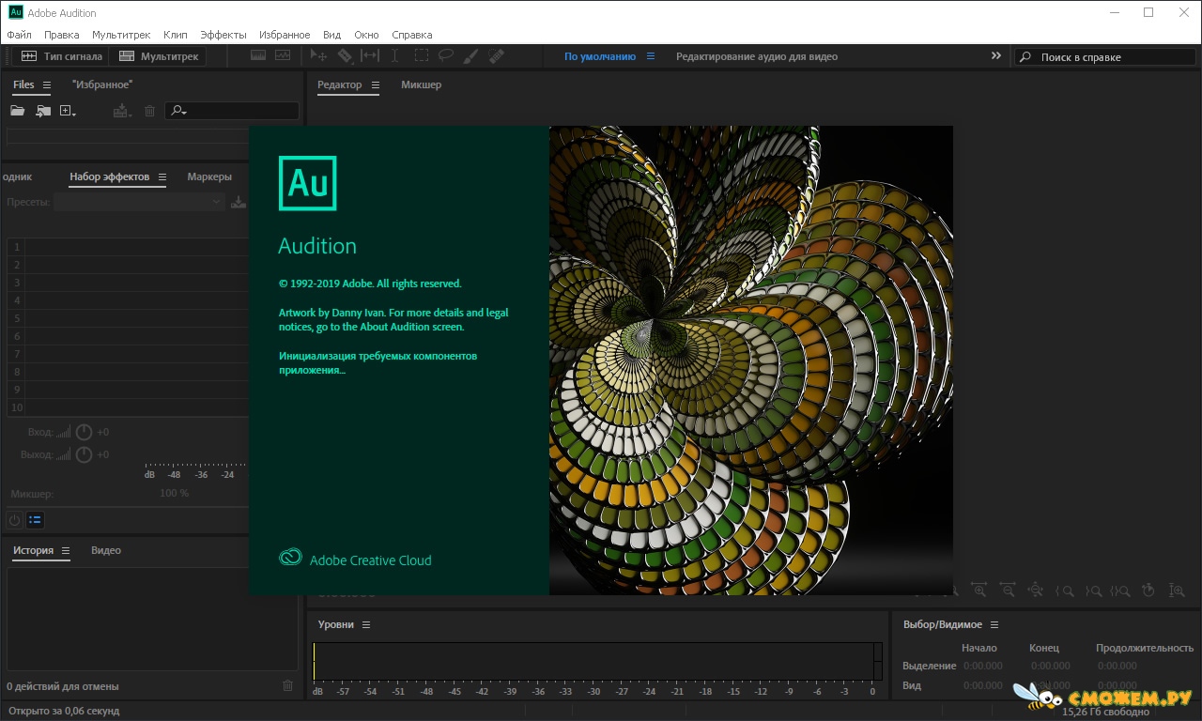Click the Insert into Multitrack icon
The image size is (1202, 721).
[121, 111]
